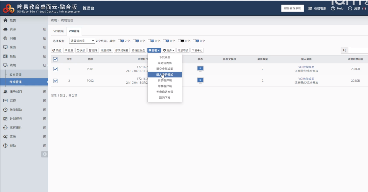Collapse the sidebar with arrow icon
The image size is (368, 192).
click(44, 154)
